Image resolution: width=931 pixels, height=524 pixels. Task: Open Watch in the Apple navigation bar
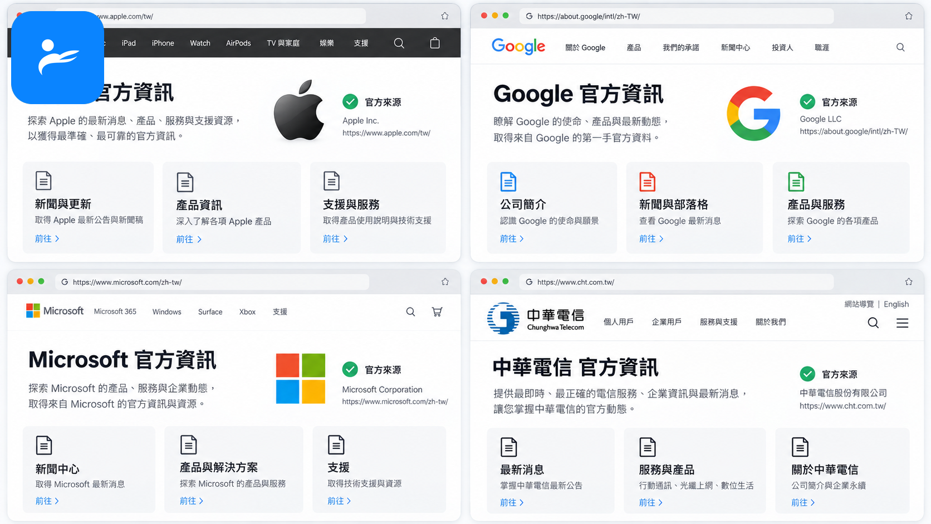[x=200, y=43]
